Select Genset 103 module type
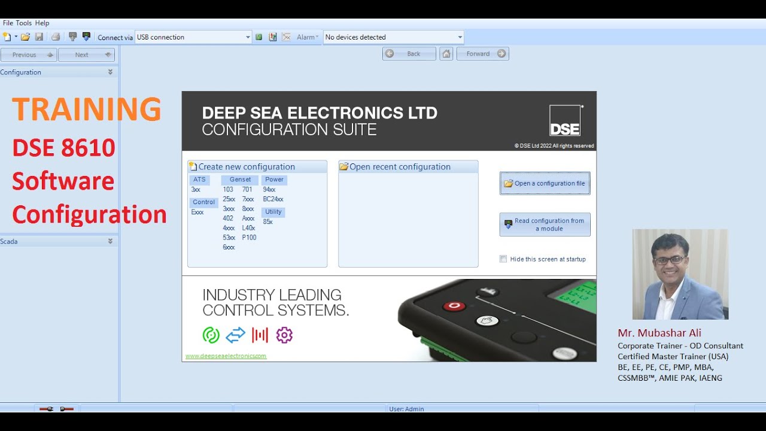766x431 pixels. [228, 190]
